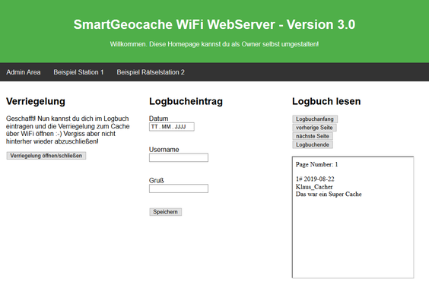Click the Klaus_Cacher log entry line
429x304 pixels.
(314, 187)
